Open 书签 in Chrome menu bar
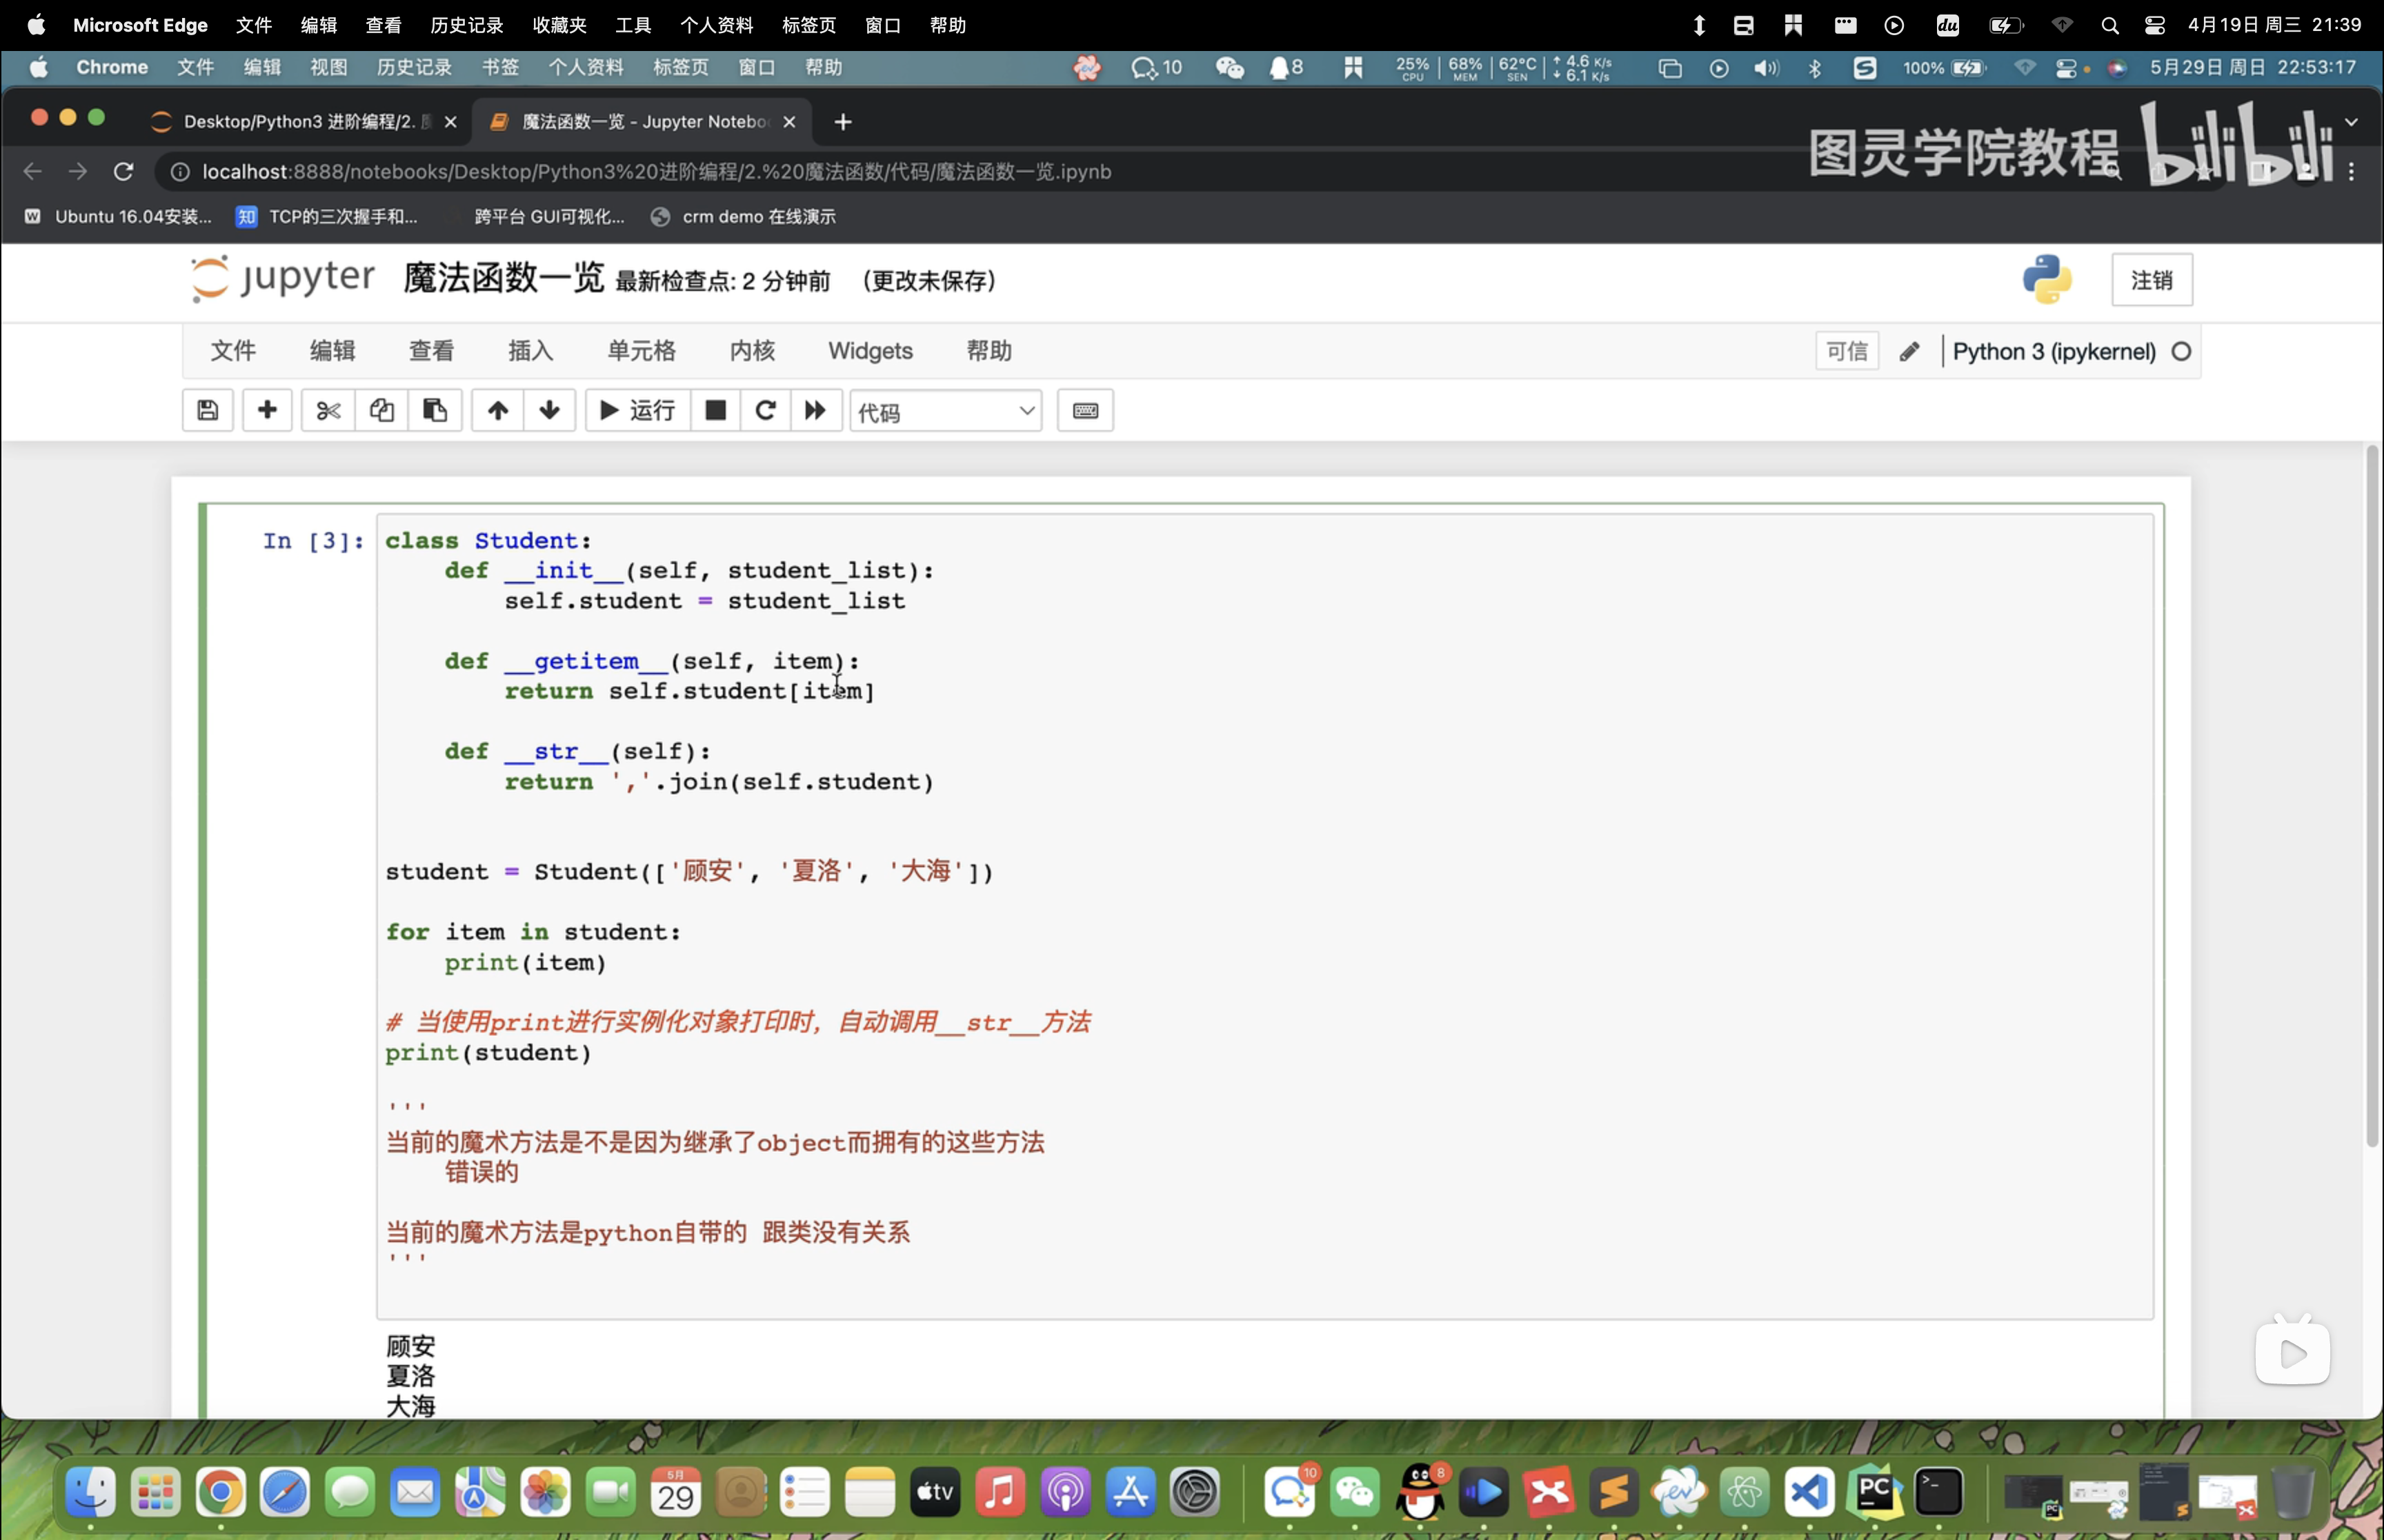 point(500,67)
